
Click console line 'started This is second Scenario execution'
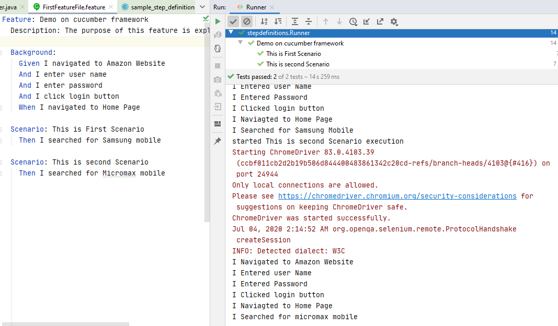(x=318, y=141)
